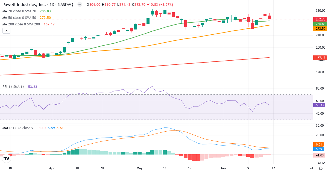Click the orange 272.50 MA50 price tag
Image resolution: width=328 pixels, height=172 pixels.
(320, 29)
